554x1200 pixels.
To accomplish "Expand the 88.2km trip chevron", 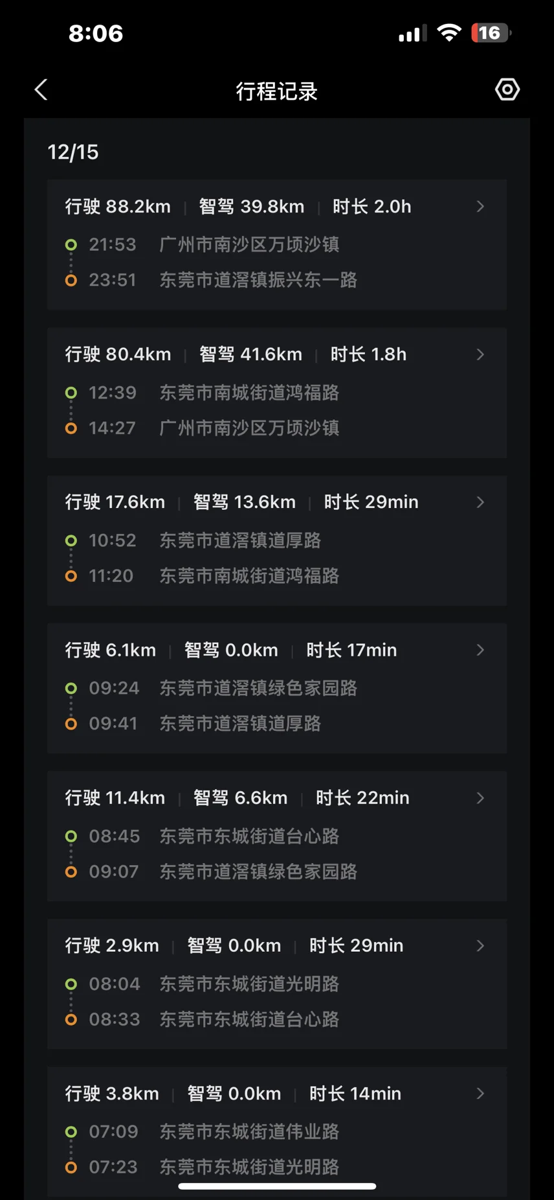I will [480, 207].
